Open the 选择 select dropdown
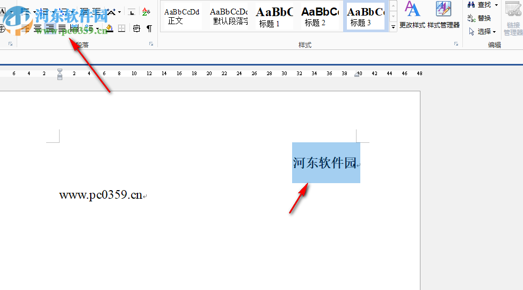Screen dimensions: 523x290 [482, 31]
